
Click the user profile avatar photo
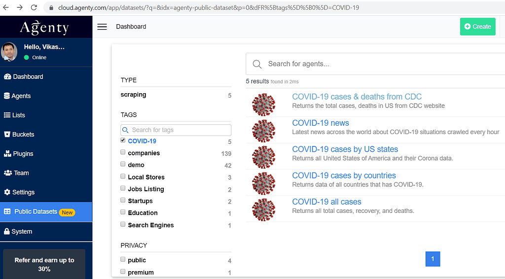[x=9, y=51]
